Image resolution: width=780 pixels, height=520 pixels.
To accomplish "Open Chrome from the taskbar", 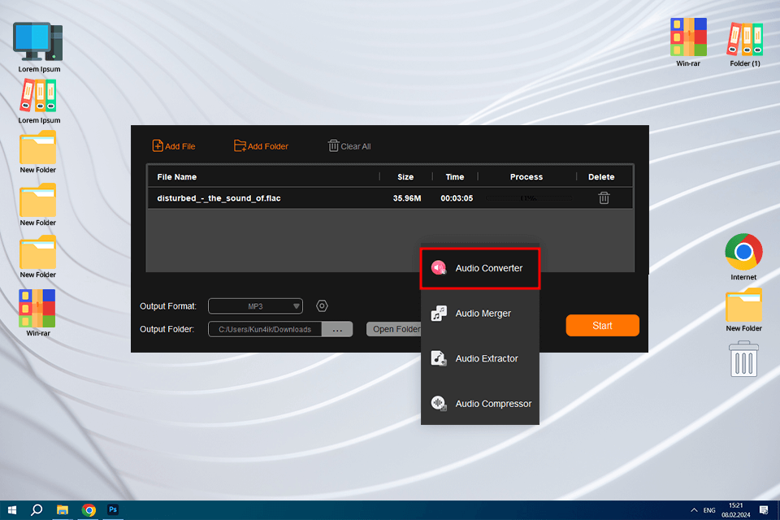I will pyautogui.click(x=89, y=510).
